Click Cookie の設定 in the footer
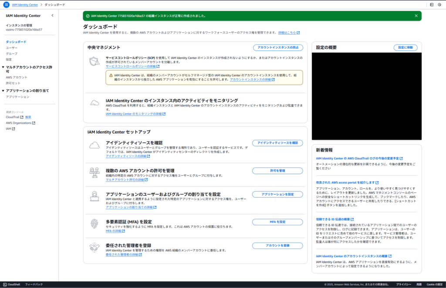This screenshot has height=288, width=446. (435, 285)
